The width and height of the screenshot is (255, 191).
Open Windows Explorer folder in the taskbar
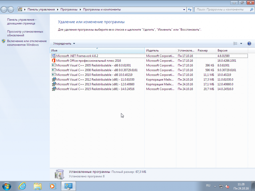click(x=38, y=186)
